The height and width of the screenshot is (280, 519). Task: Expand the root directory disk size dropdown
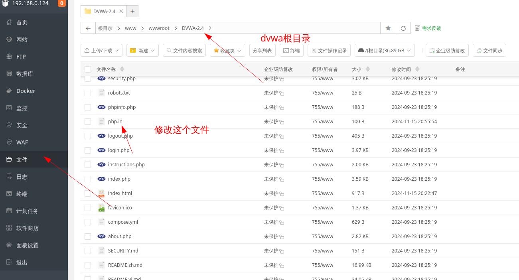pos(384,51)
